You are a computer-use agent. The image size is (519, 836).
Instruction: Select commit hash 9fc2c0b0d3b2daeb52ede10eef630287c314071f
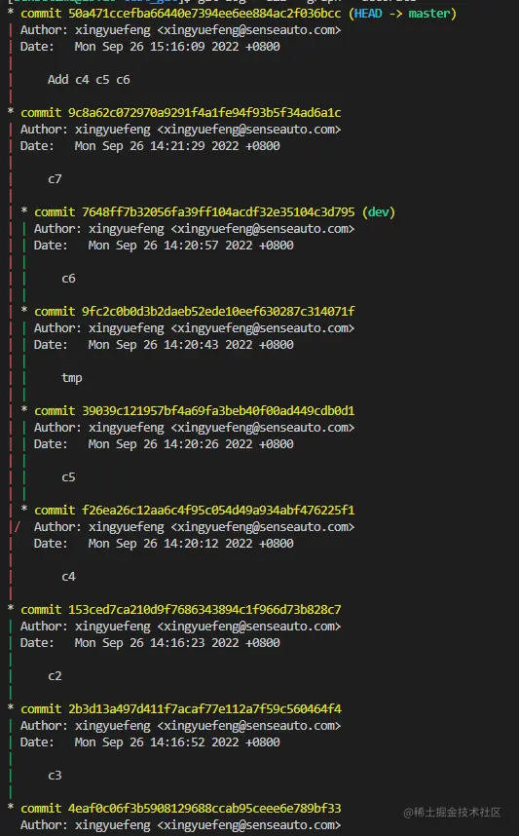(x=218, y=312)
